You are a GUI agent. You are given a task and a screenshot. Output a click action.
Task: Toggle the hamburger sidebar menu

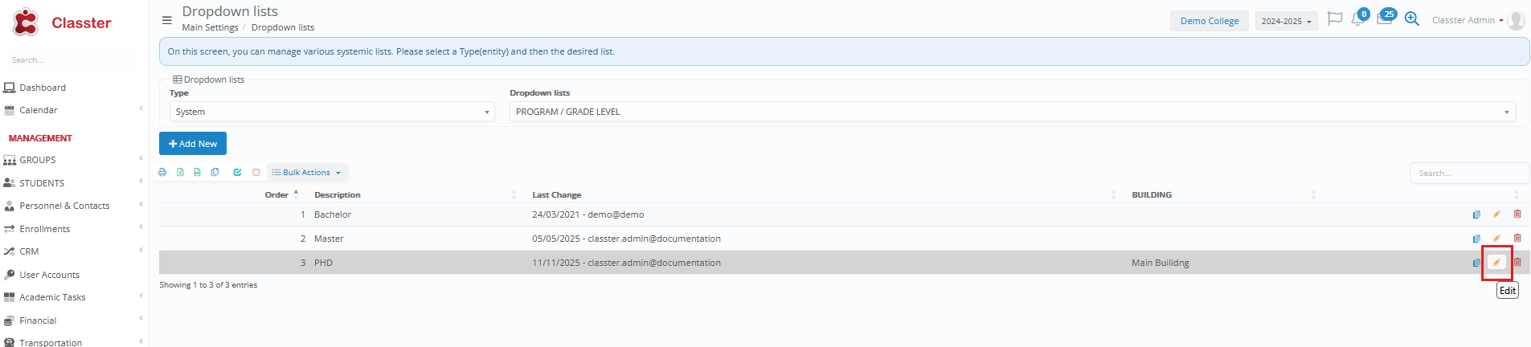[166, 20]
